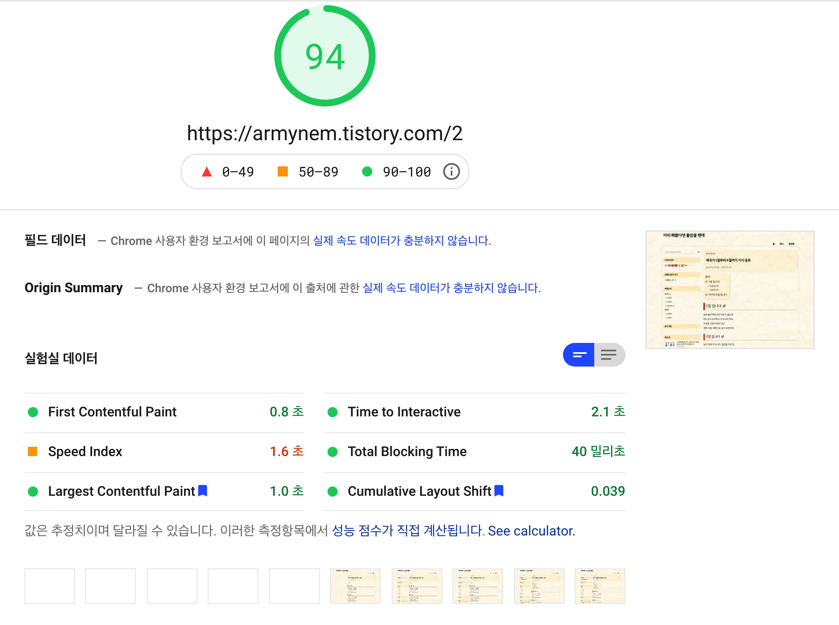Open the Origin Summary 실제 속도 데이터 link
This screenshot has width=839, height=625.
(451, 288)
